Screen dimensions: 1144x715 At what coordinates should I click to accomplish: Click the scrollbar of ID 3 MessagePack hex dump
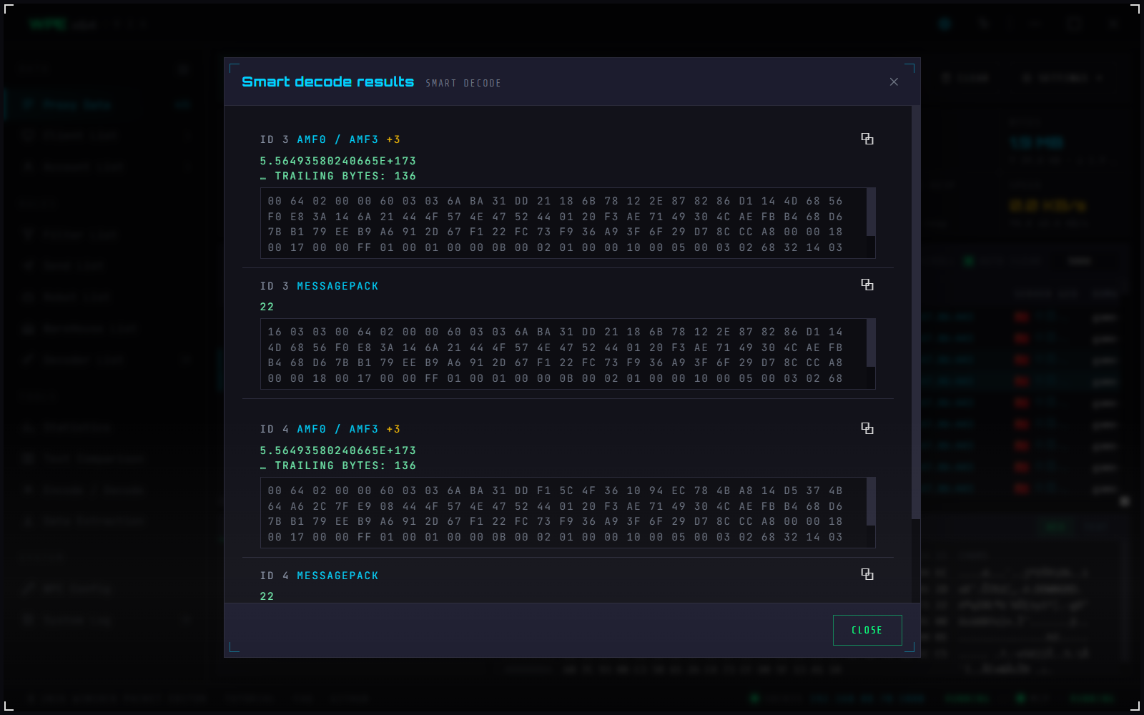click(x=871, y=342)
